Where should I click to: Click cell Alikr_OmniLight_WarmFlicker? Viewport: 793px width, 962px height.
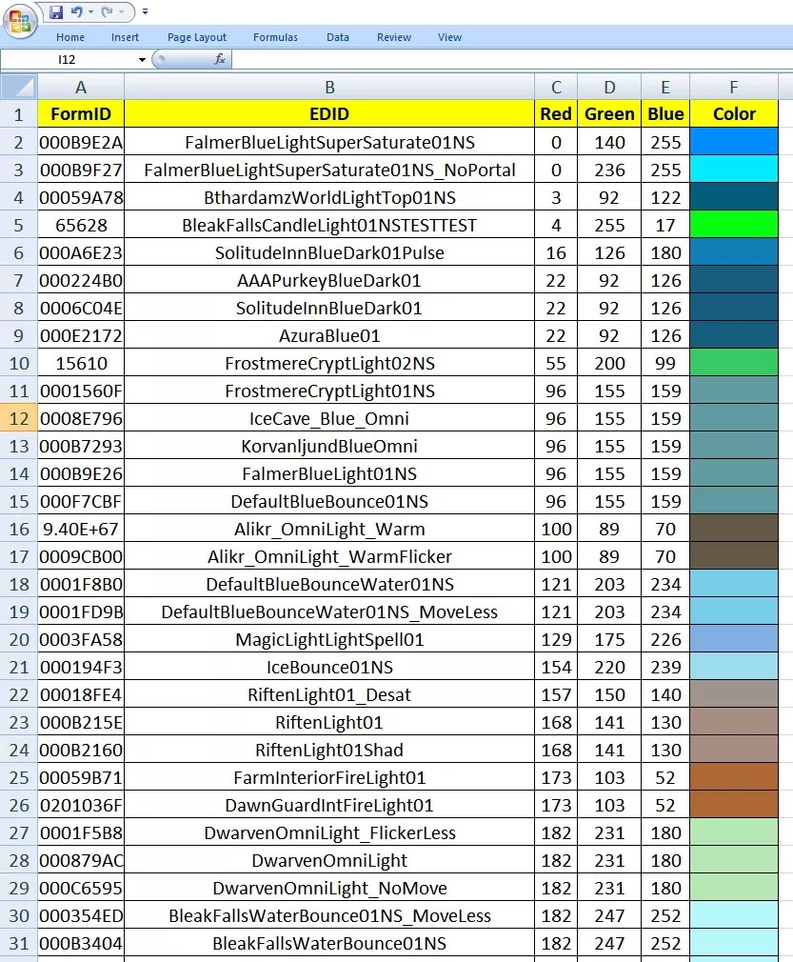click(x=329, y=556)
